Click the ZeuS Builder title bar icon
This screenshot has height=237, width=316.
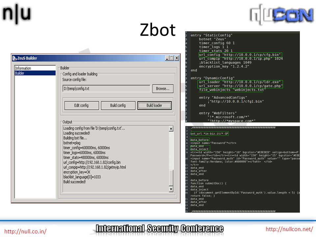[14, 58]
